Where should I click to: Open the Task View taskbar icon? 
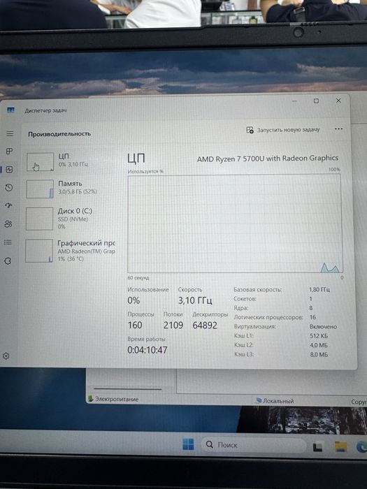[x=317, y=447]
